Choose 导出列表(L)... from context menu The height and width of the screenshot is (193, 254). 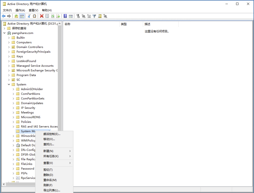coord(54,190)
